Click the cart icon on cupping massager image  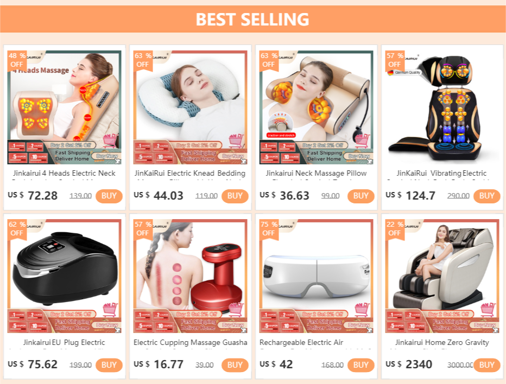(236, 310)
